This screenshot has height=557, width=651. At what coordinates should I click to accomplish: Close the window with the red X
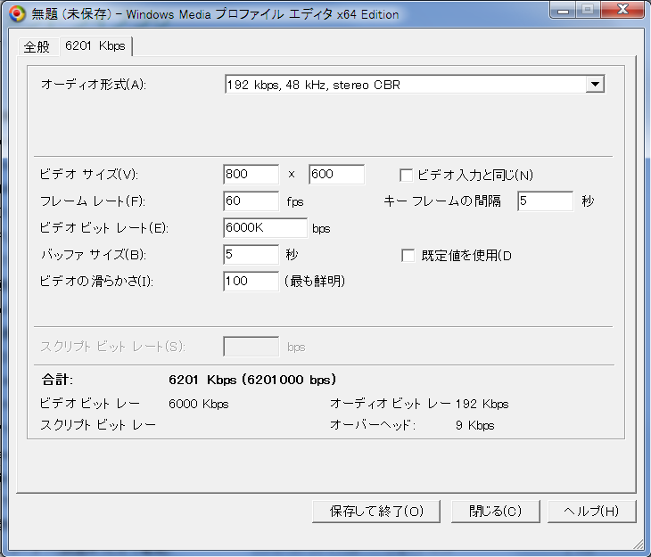point(622,11)
